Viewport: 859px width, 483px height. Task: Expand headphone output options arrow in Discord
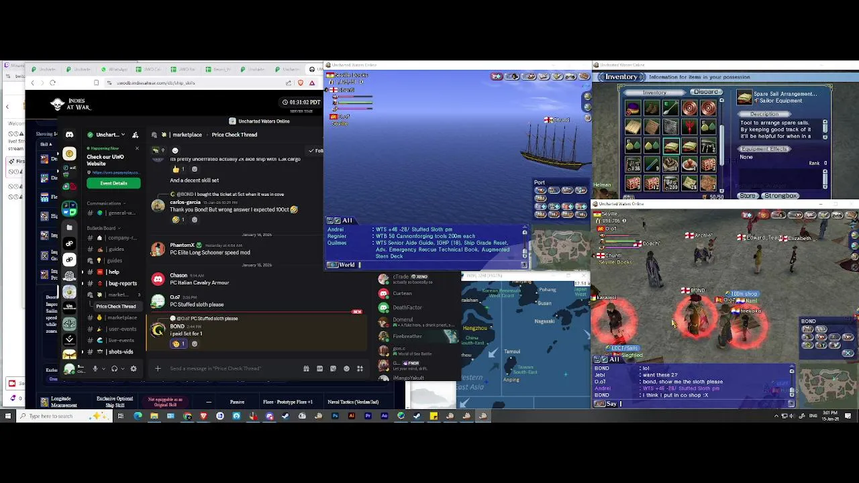[123, 368]
